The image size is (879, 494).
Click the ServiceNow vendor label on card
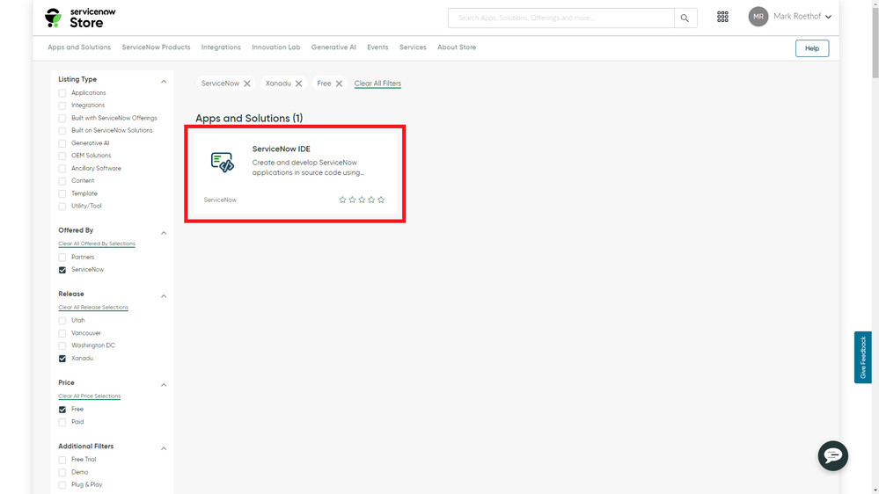tap(220, 200)
